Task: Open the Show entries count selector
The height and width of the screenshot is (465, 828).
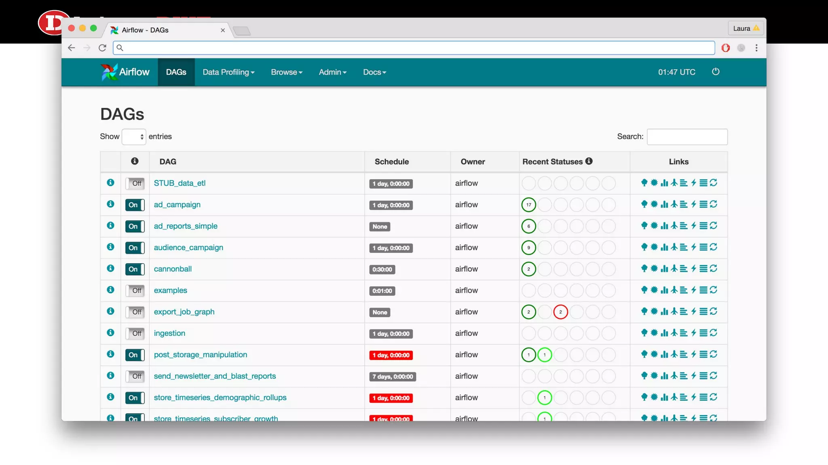Action: 134,137
